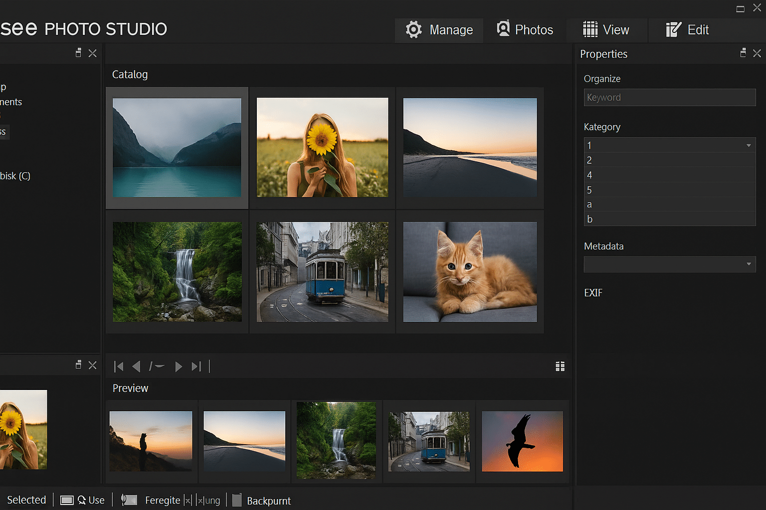Pin the lower-left preview panel
This screenshot has height=510, width=766.
click(x=78, y=365)
